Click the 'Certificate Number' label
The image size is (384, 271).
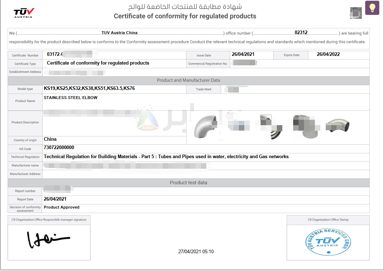(x=25, y=56)
